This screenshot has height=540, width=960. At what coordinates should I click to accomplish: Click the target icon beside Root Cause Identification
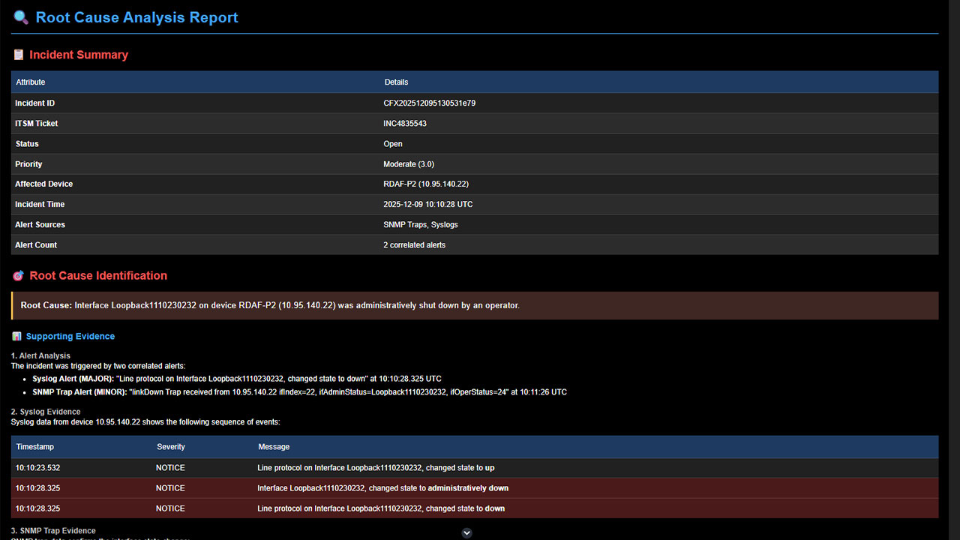(18, 276)
